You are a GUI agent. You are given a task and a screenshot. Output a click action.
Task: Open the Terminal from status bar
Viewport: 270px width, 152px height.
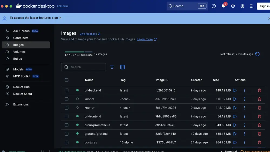pyautogui.click(x=229, y=151)
